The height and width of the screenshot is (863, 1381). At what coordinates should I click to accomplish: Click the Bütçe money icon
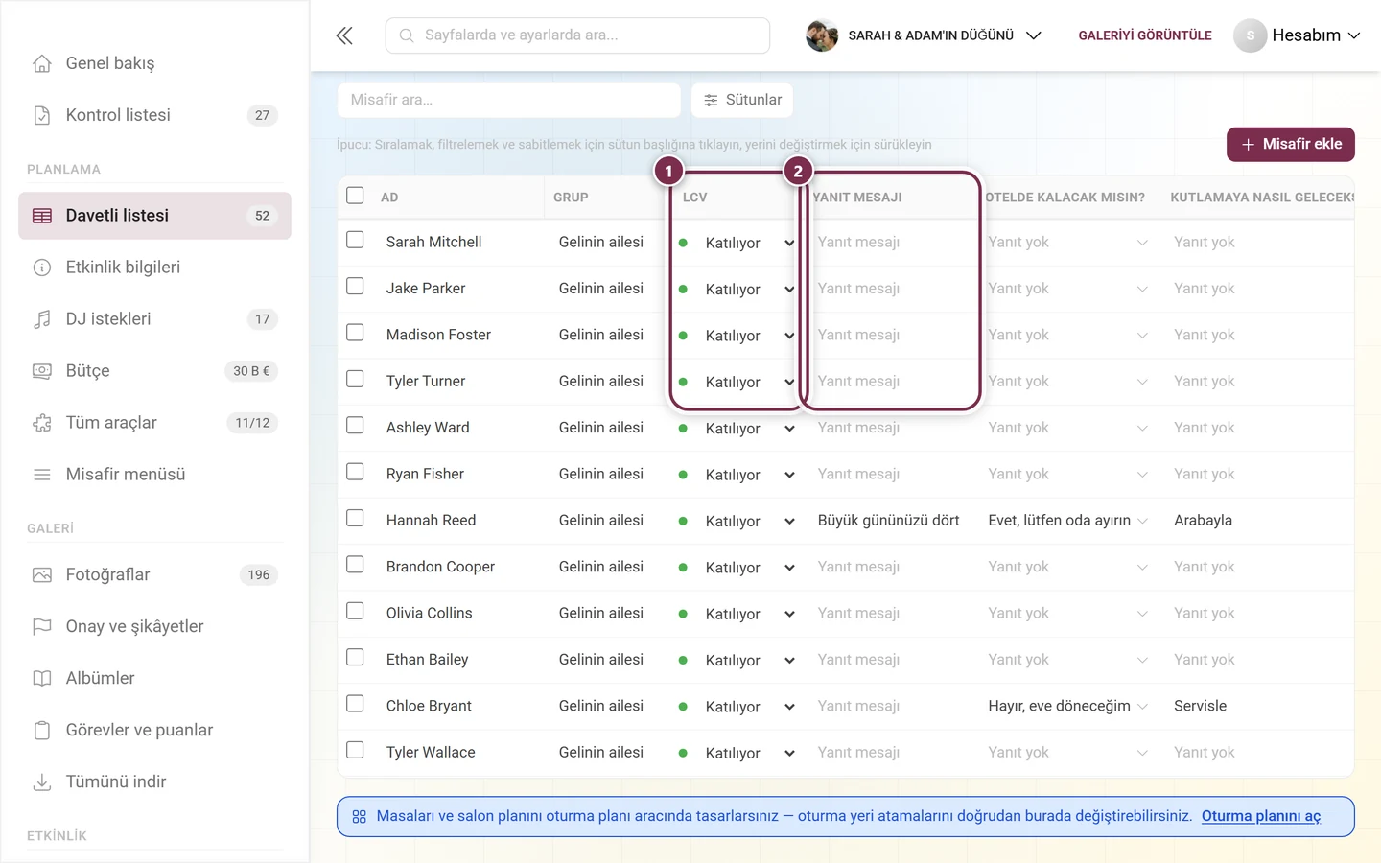coord(42,371)
